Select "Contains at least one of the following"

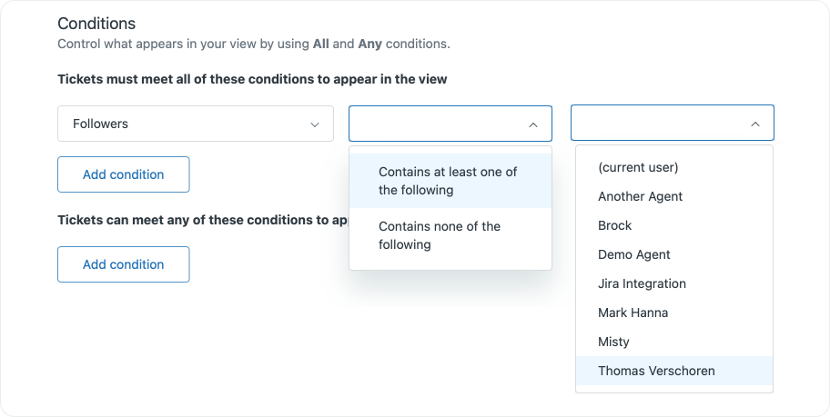[x=450, y=181]
